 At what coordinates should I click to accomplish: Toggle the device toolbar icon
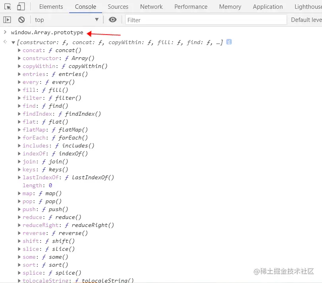point(21,7)
